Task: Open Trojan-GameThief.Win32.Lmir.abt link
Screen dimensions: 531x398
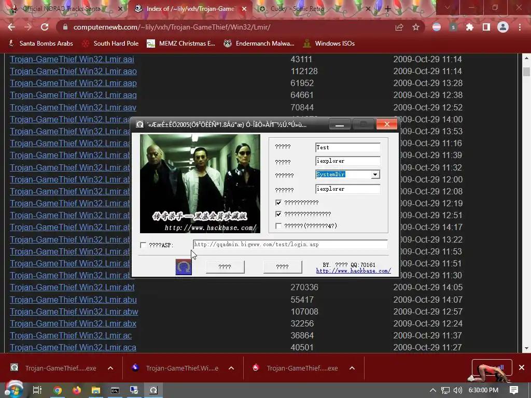Action: 72,287
